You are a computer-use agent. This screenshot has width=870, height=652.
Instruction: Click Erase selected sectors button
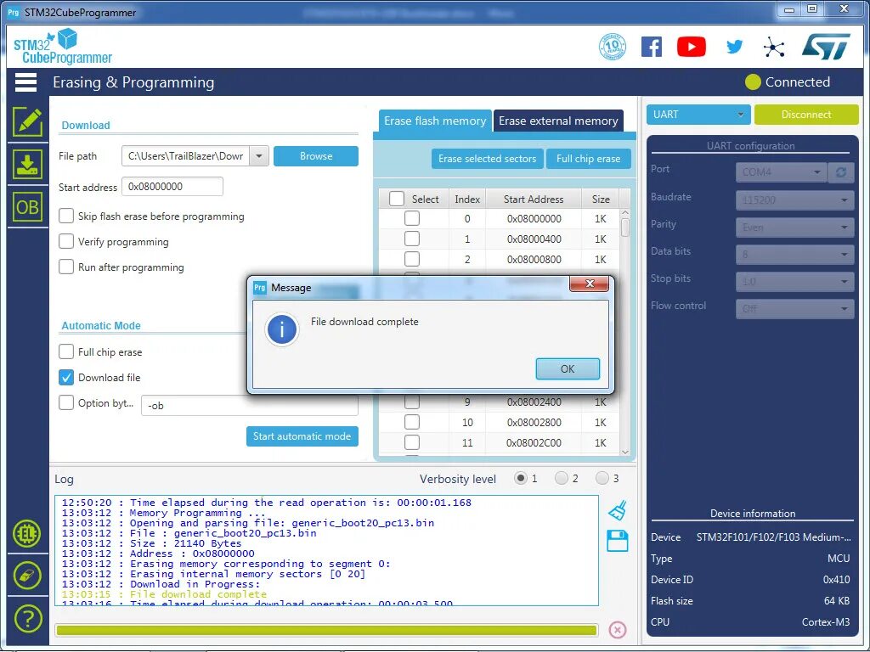click(487, 159)
